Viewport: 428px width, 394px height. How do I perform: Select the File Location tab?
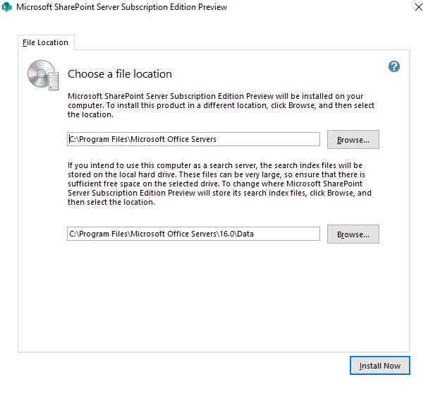click(46, 42)
